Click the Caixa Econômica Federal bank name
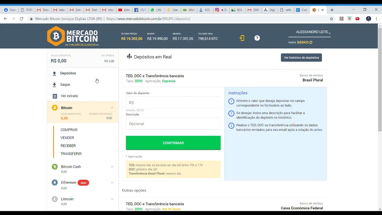Image resolution: width=382 pixels, height=215 pixels. (302, 208)
